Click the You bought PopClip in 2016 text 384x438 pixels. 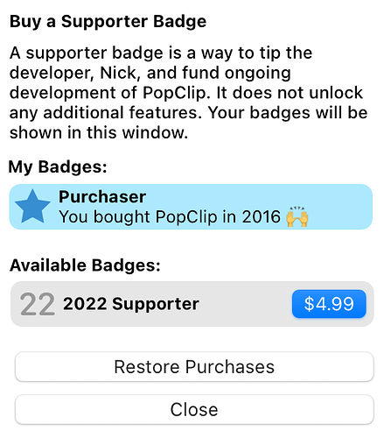pos(170,216)
